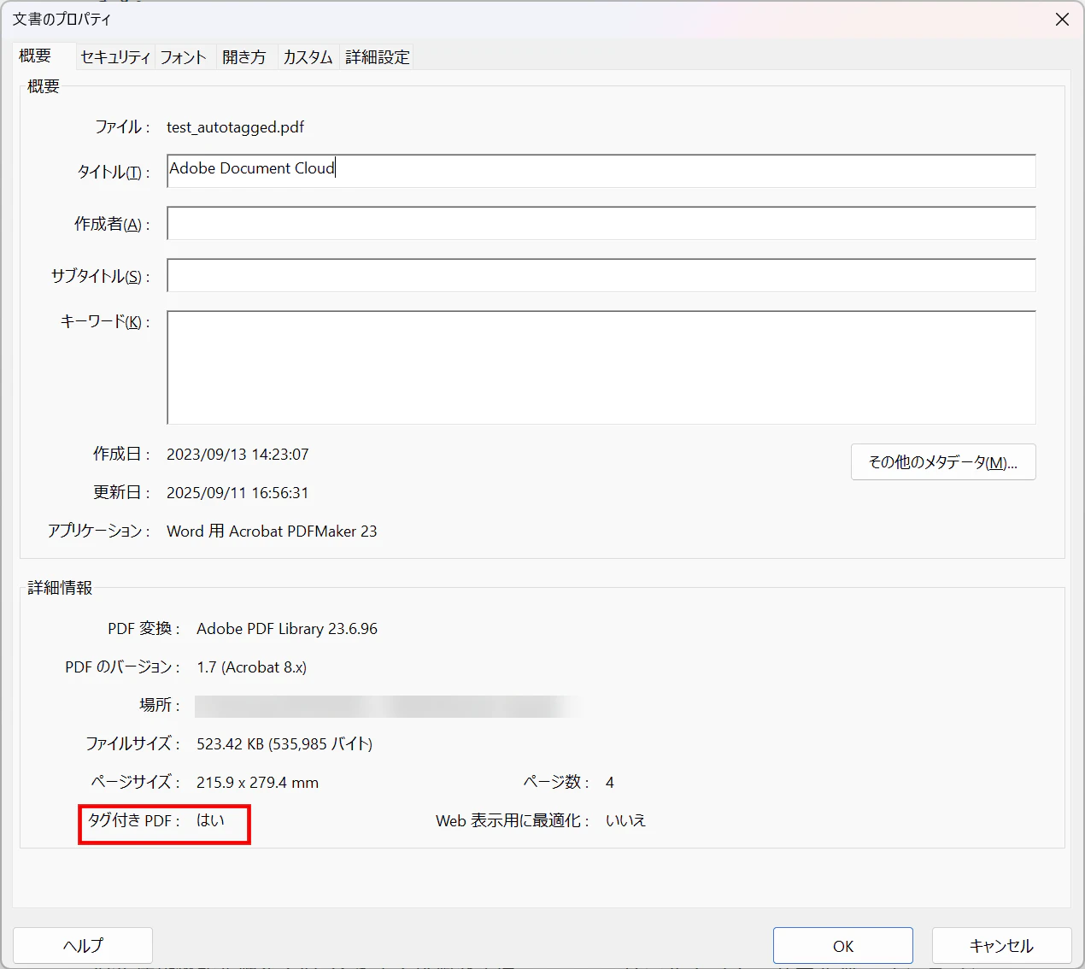Close the 文書のプロパティ dialog window

[1062, 19]
